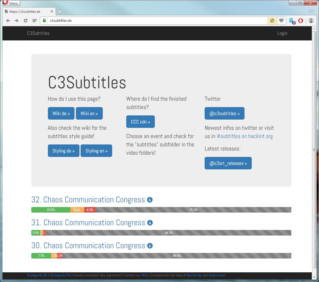Click info icon beside 30. Congress
This screenshot has height=282, width=319.
(x=150, y=246)
